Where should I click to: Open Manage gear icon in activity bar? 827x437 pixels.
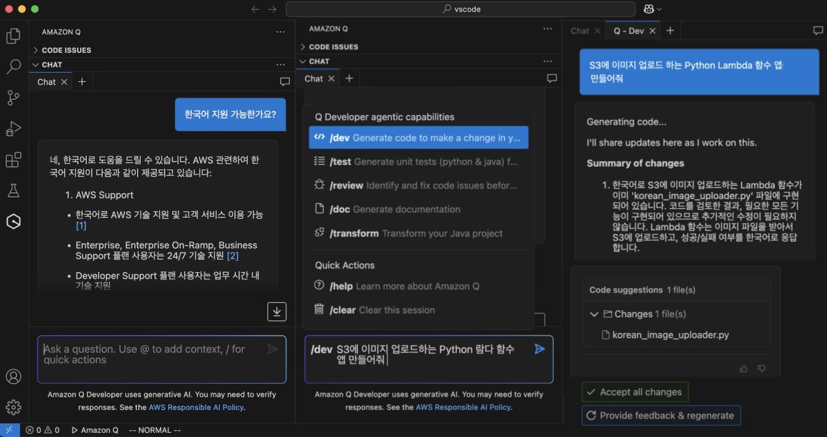point(13,407)
